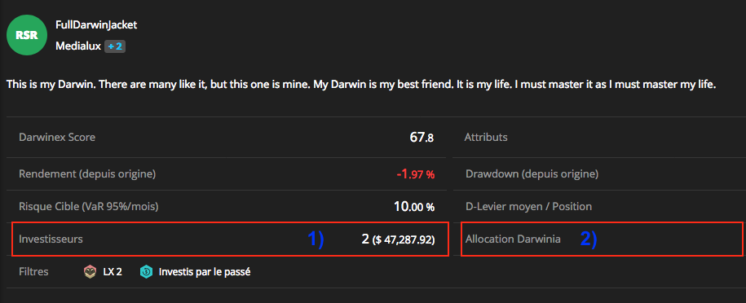Open the Attributs section
Image resolution: width=746 pixels, height=303 pixels.
(486, 138)
